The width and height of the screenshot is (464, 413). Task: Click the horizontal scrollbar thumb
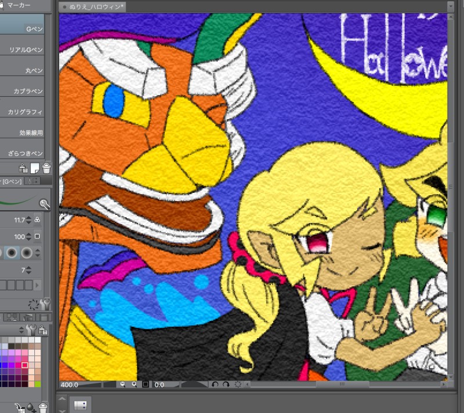(342, 384)
